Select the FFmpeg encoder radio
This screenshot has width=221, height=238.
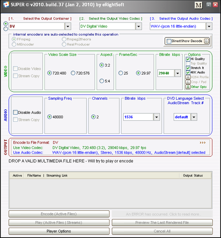(x=14, y=39)
